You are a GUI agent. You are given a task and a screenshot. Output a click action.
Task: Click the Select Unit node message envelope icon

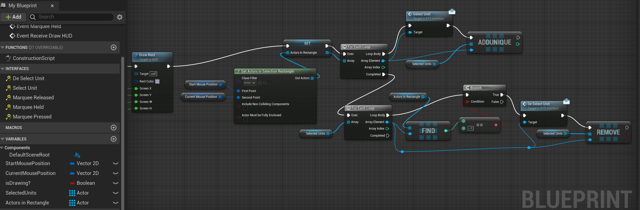pyautogui.click(x=452, y=12)
